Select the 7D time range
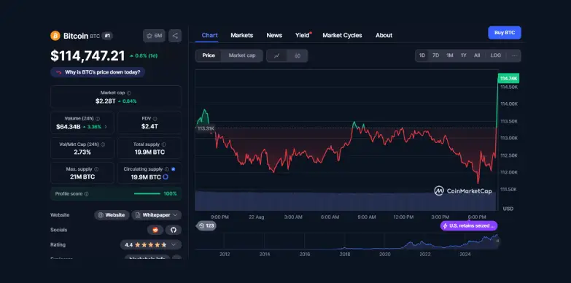This screenshot has height=283, width=571. tap(435, 55)
